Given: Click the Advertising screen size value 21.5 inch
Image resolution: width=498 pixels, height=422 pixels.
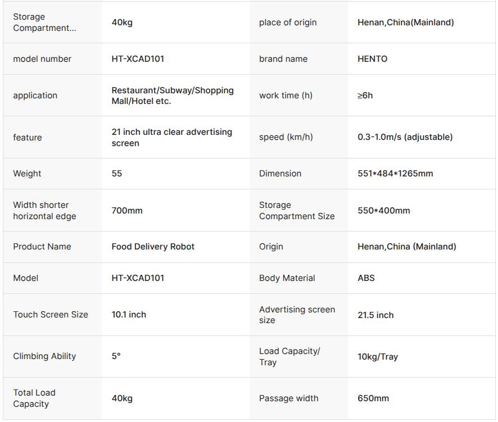Looking at the screenshot, I should pos(375,315).
